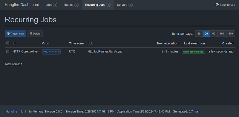
Task: Click the Back to site arrow icon
Action: [x=217, y=5]
